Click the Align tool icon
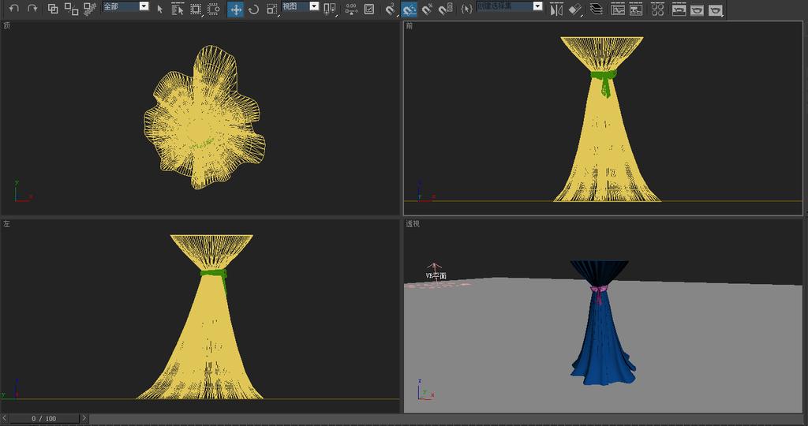This screenshot has width=808, height=426. click(575, 9)
